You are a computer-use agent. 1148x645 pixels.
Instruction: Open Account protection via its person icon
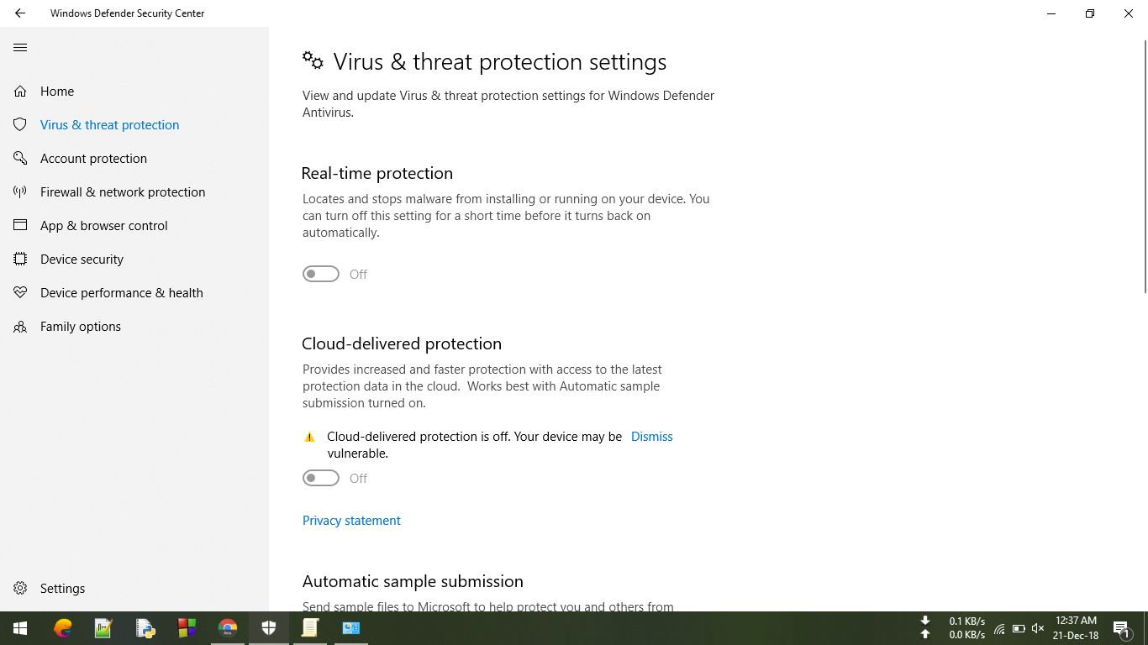tap(20, 158)
